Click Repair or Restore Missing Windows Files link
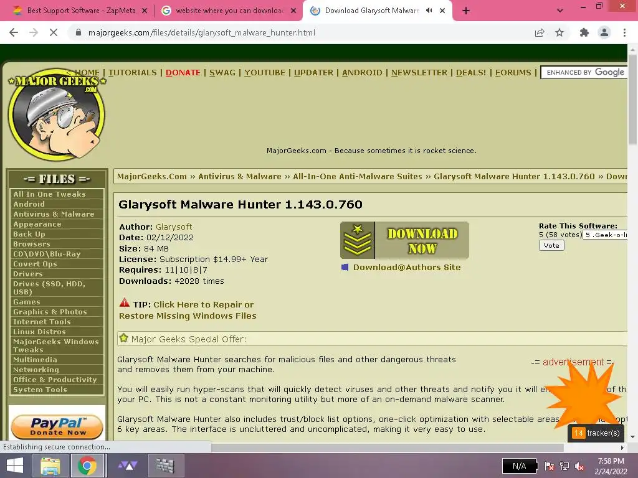This screenshot has width=638, height=478. pyautogui.click(x=188, y=310)
